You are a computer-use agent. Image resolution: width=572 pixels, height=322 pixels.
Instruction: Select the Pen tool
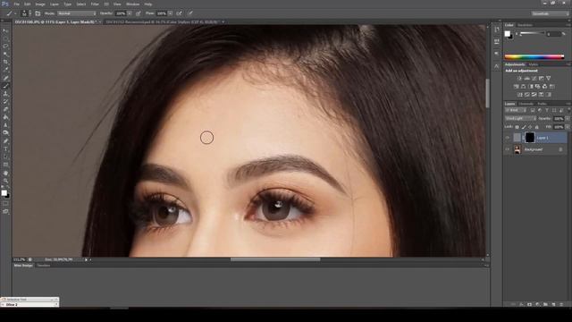pyautogui.click(x=5, y=141)
